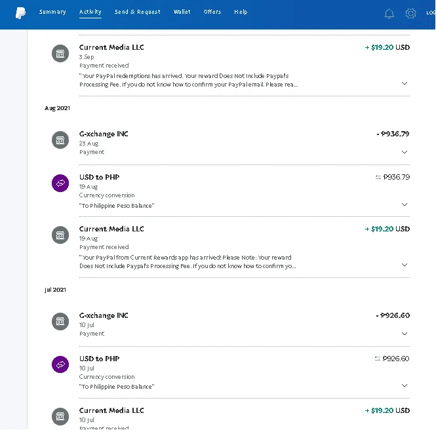Image resolution: width=436 pixels, height=432 pixels.
Task: Expand the 19 Aug USD to PHP conversion
Action: point(405,205)
